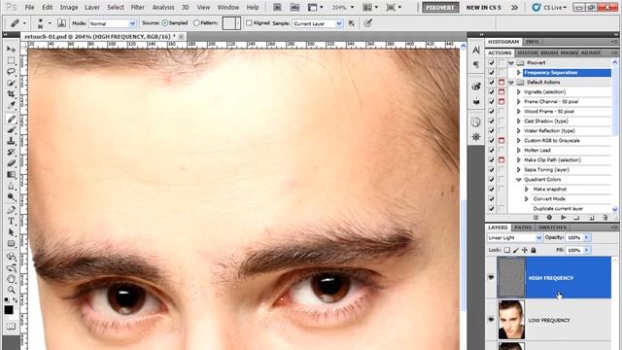Open the layer Opacity slider arrow
This screenshot has height=350, width=622.
point(586,237)
